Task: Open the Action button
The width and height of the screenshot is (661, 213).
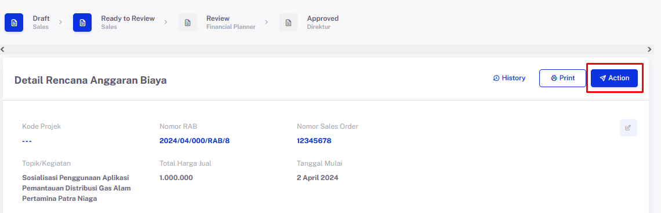Action: 614,78
